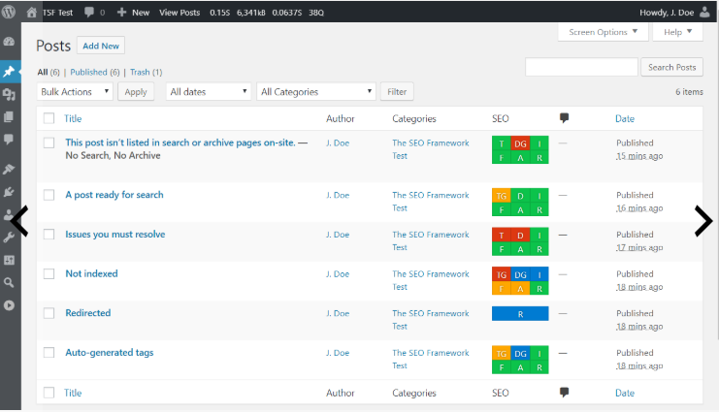Click the Tools wrench sidebar icon
This screenshot has width=719, height=412.
[10, 237]
